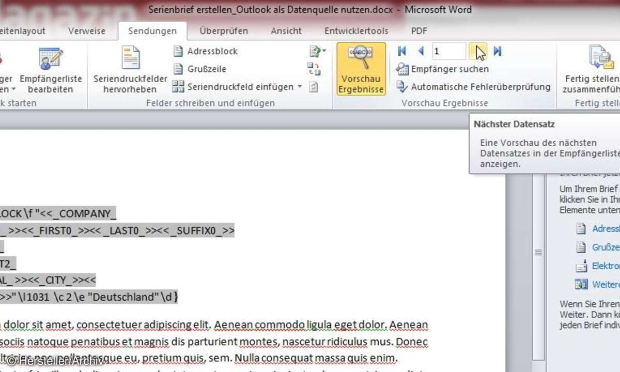This screenshot has height=372, width=620.
Task: Click the Adressblock link in task pane
Action: click(x=598, y=228)
